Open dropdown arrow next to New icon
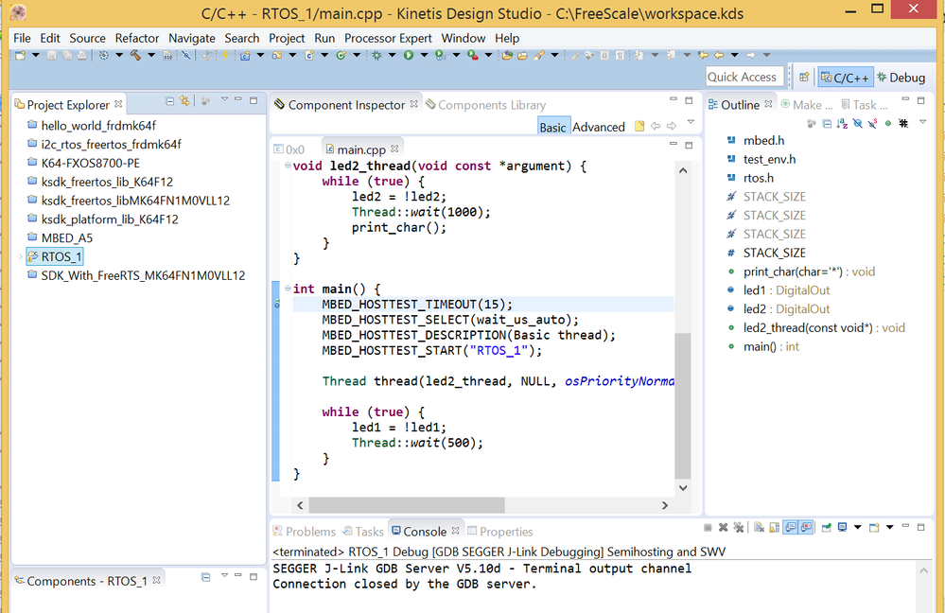This screenshot has height=613, width=945. click(x=36, y=56)
